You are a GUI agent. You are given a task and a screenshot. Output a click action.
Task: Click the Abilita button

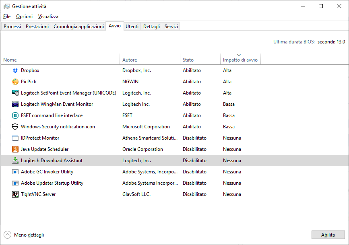pos(328,235)
